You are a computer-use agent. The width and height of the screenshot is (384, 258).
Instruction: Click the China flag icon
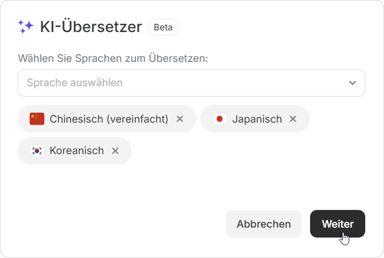[x=37, y=119]
